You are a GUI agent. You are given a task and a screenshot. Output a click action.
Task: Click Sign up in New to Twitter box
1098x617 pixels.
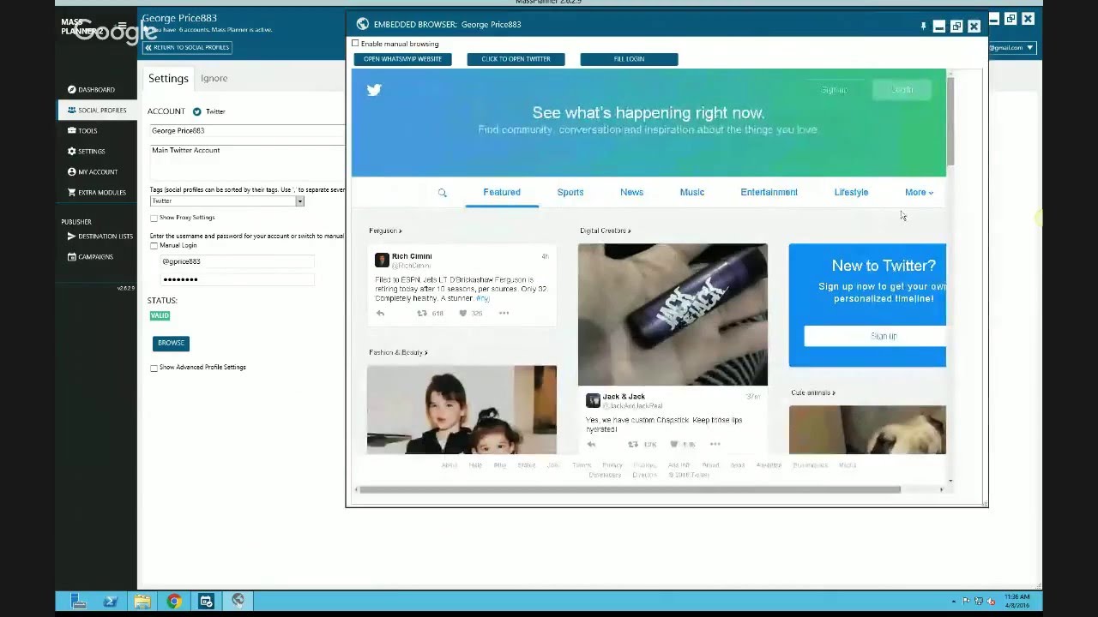coord(875,336)
